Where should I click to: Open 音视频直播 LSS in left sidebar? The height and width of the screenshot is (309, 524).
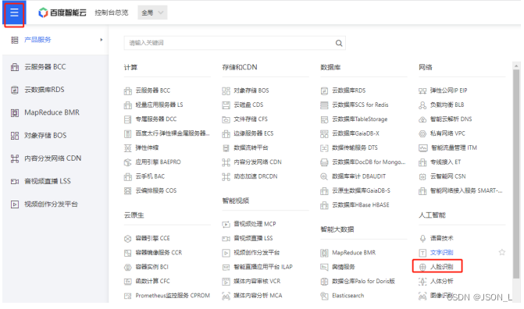48,181
